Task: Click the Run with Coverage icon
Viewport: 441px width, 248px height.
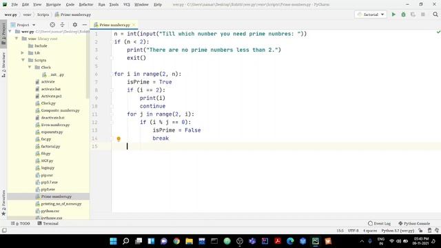Action: click(413, 14)
